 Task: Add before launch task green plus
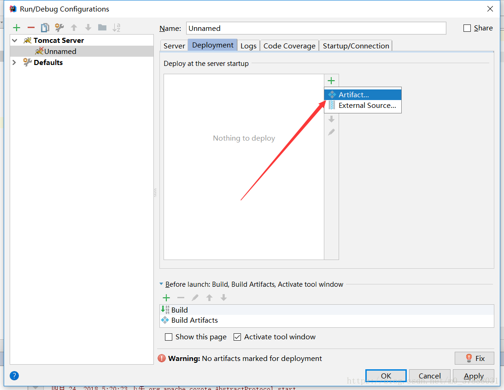166,298
